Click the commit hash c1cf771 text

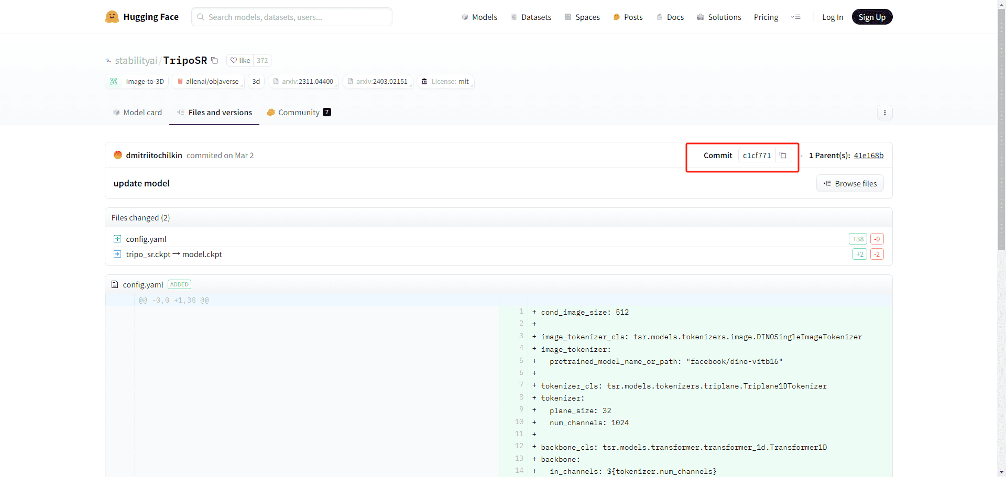pyautogui.click(x=757, y=156)
